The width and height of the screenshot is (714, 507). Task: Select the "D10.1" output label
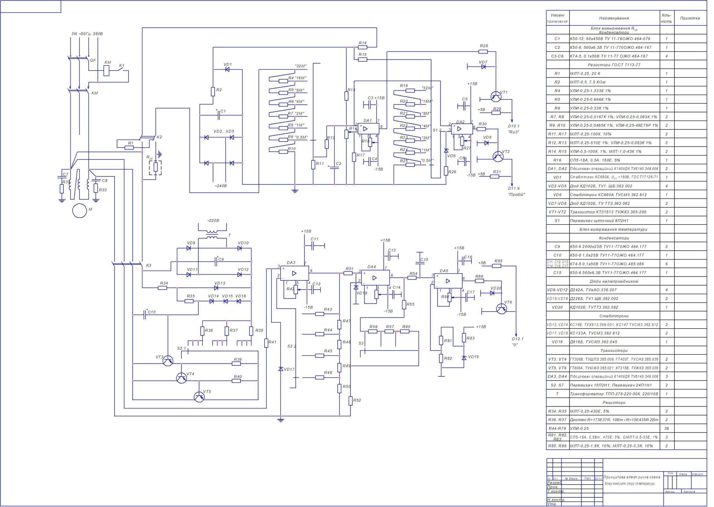coord(514,126)
